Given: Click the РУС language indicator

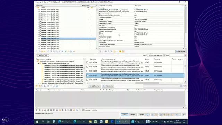Looking at the screenshot, I should pos(171,122).
